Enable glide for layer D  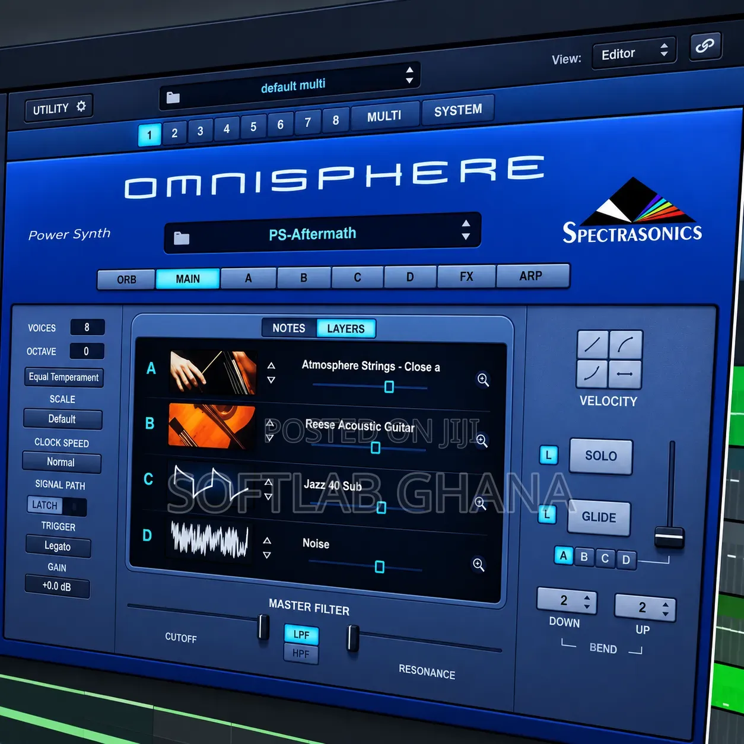click(x=626, y=560)
